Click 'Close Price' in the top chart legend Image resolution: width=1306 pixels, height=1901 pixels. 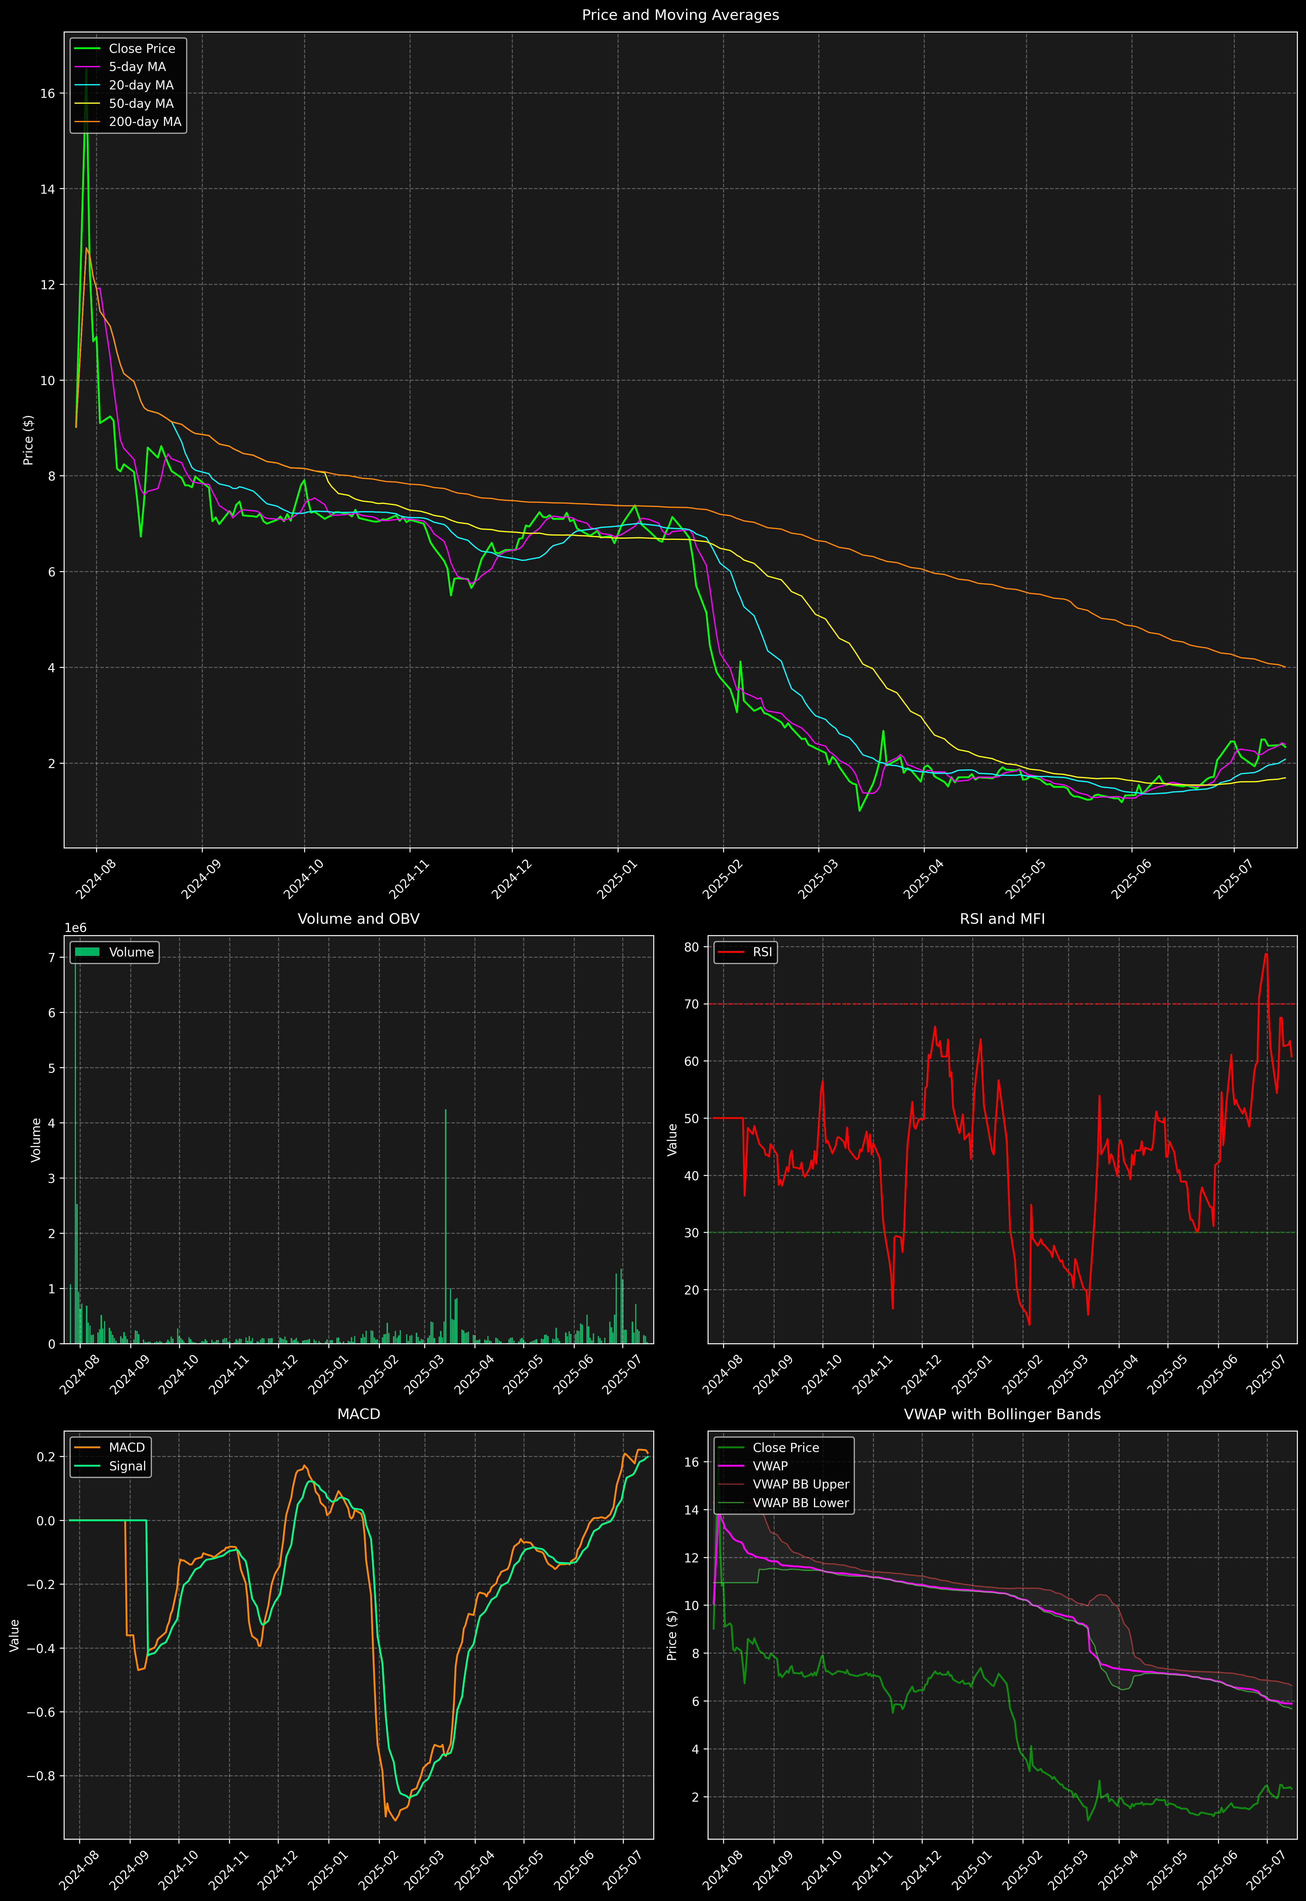(142, 49)
